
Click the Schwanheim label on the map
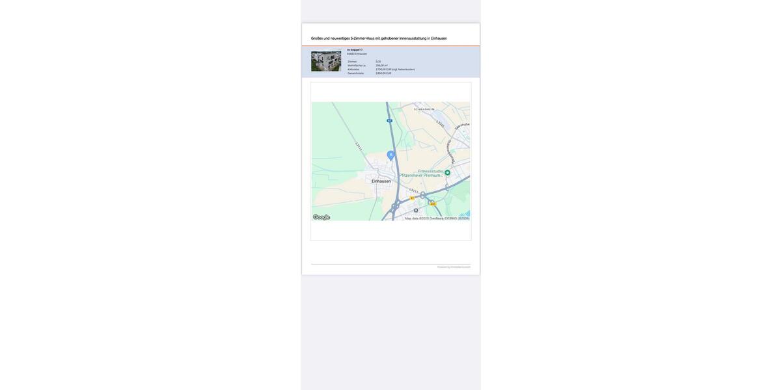click(x=424, y=109)
